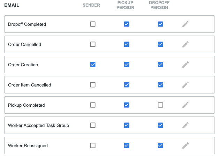
Task: Edit the Dropoff Completed email template
Action: [186, 24]
